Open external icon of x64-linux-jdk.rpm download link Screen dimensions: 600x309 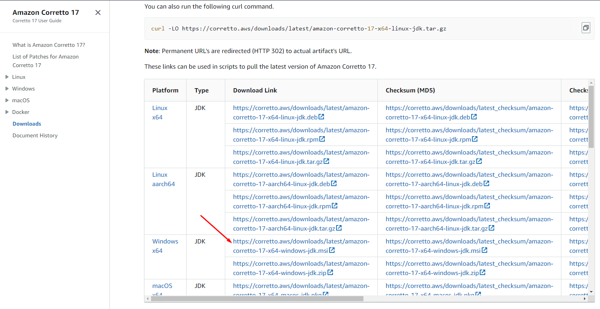[322, 139]
